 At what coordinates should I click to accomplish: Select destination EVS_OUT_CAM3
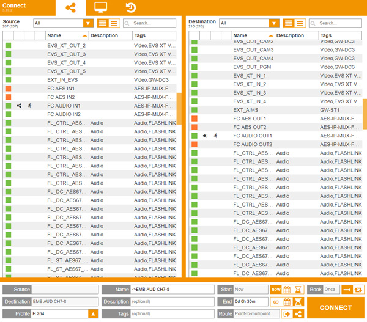(276, 50)
